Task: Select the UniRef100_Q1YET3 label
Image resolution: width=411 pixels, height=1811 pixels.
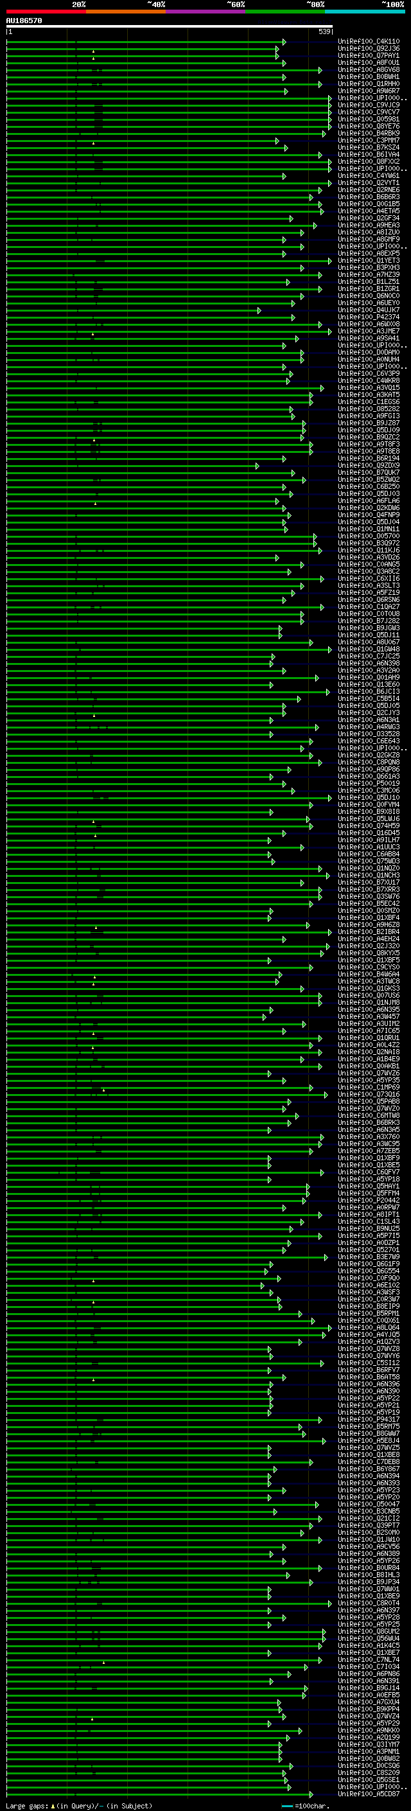Action: click(x=369, y=261)
